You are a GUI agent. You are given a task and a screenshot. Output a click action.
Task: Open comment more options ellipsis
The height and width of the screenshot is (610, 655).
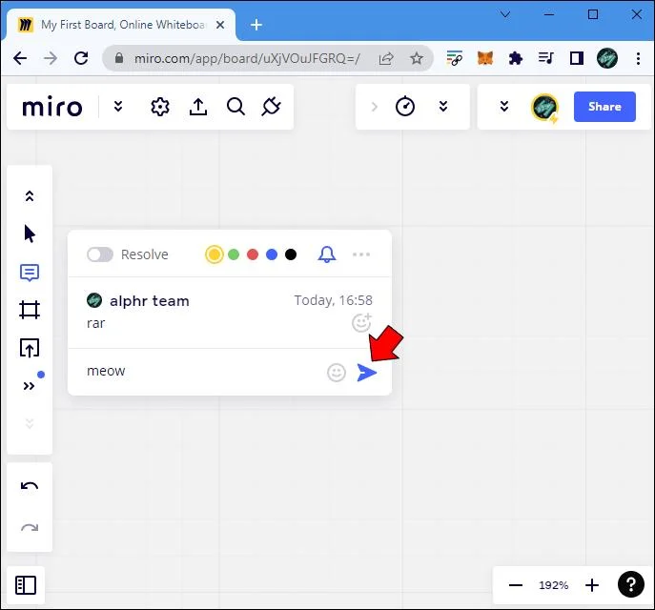pyautogui.click(x=361, y=254)
